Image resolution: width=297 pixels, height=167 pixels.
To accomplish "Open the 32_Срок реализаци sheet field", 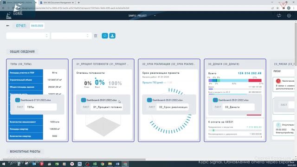I will tap(173, 107).
